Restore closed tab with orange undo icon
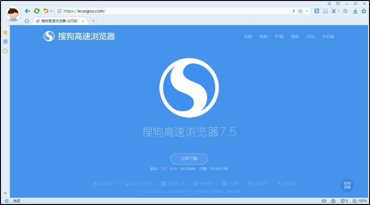This screenshot has height=205, width=370. pyautogui.click(x=45, y=11)
